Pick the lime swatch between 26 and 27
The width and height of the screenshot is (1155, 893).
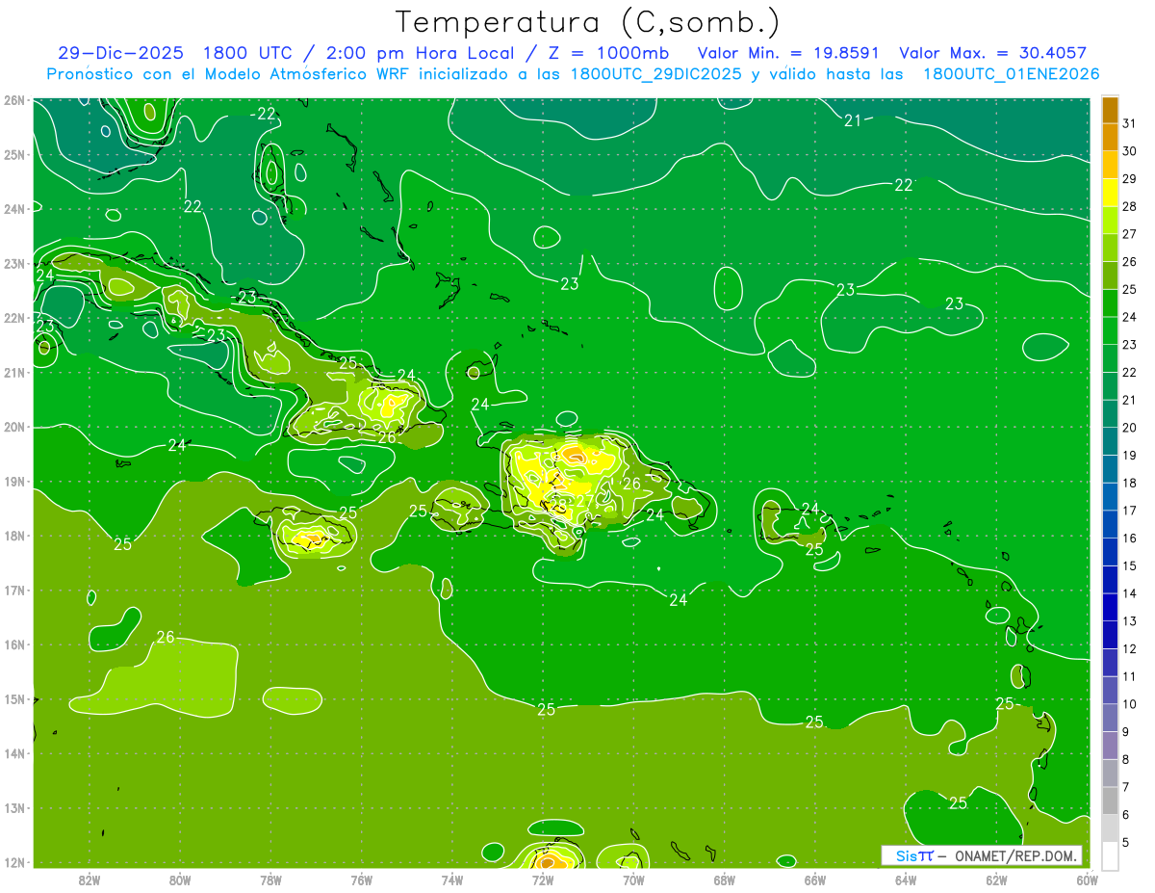[x=1110, y=248]
